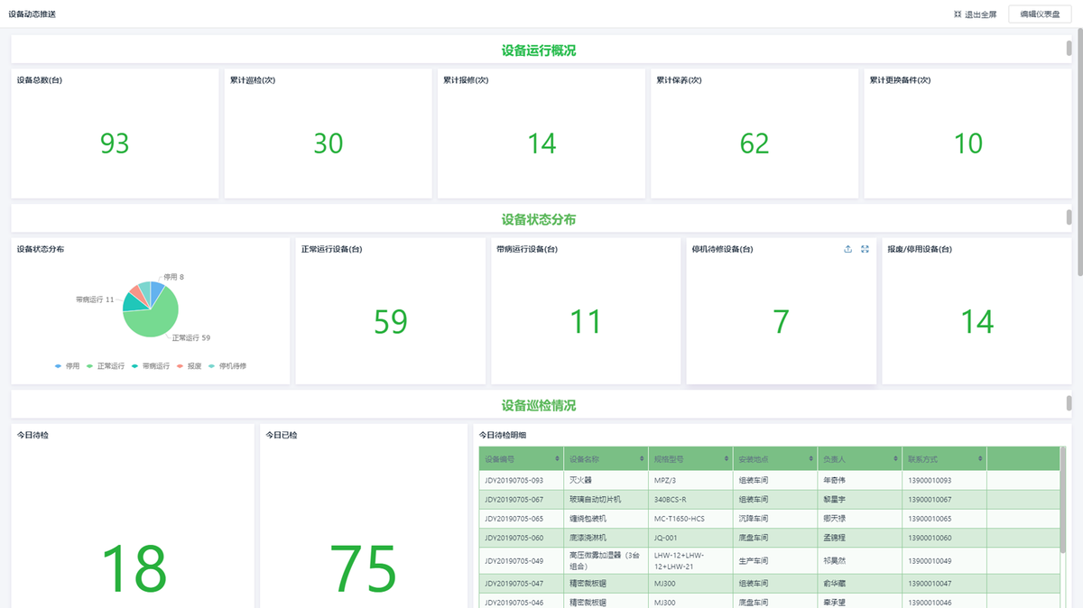Image resolution: width=1083 pixels, height=608 pixels.
Task: Toggle 停用 series in pie chart legend
Action: pos(67,366)
